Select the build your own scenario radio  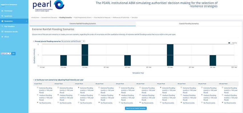tap(34, 80)
